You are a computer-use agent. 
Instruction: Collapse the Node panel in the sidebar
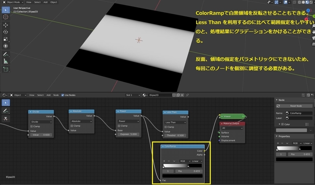(277, 100)
